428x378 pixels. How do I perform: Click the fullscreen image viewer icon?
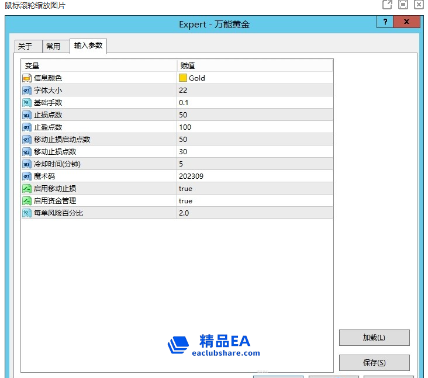(403, 5)
